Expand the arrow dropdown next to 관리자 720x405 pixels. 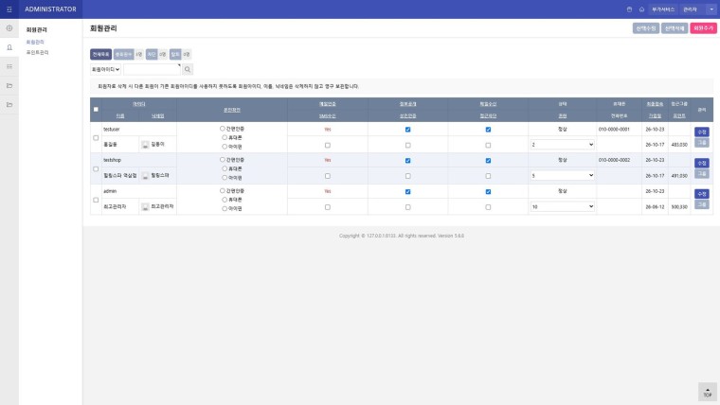coord(711,9)
